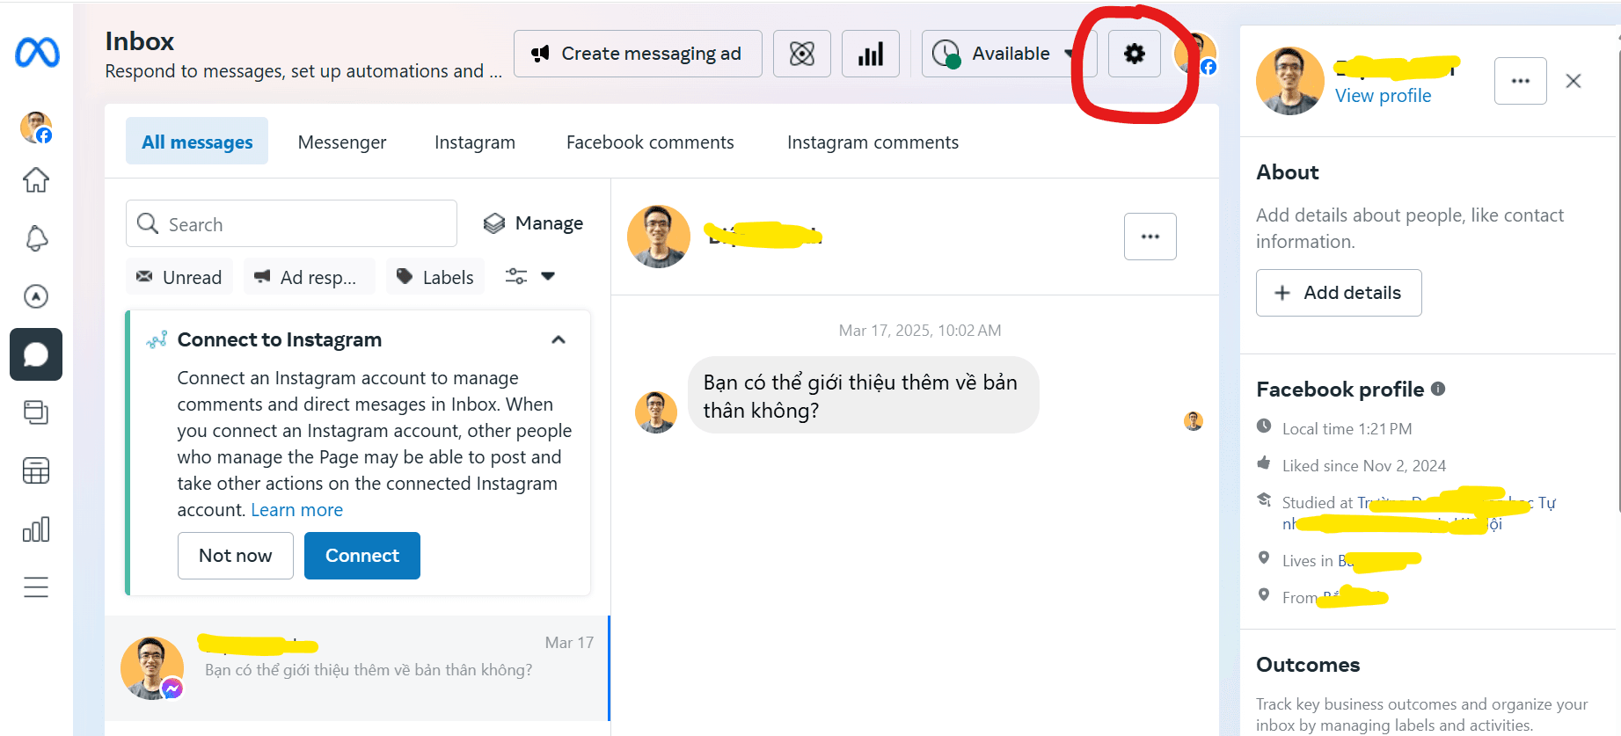Switch to Messenger tab
This screenshot has width=1621, height=736.
(342, 142)
